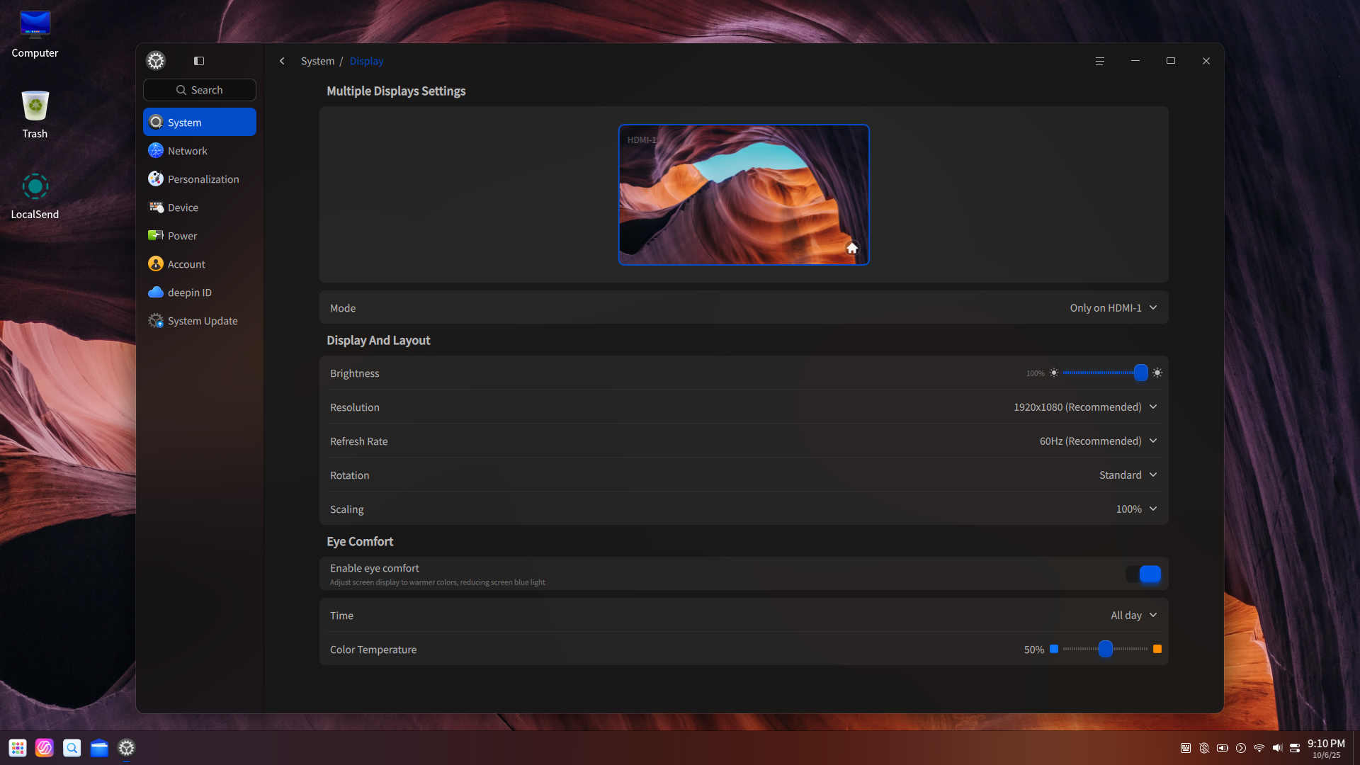Open the launcher icon in the taskbar
The width and height of the screenshot is (1360, 765).
(18, 748)
